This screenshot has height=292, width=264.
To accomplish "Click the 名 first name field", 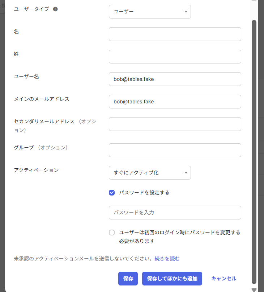I will [x=175, y=34].
